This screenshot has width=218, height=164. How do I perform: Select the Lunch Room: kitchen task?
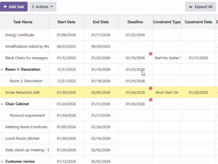click(x=22, y=138)
